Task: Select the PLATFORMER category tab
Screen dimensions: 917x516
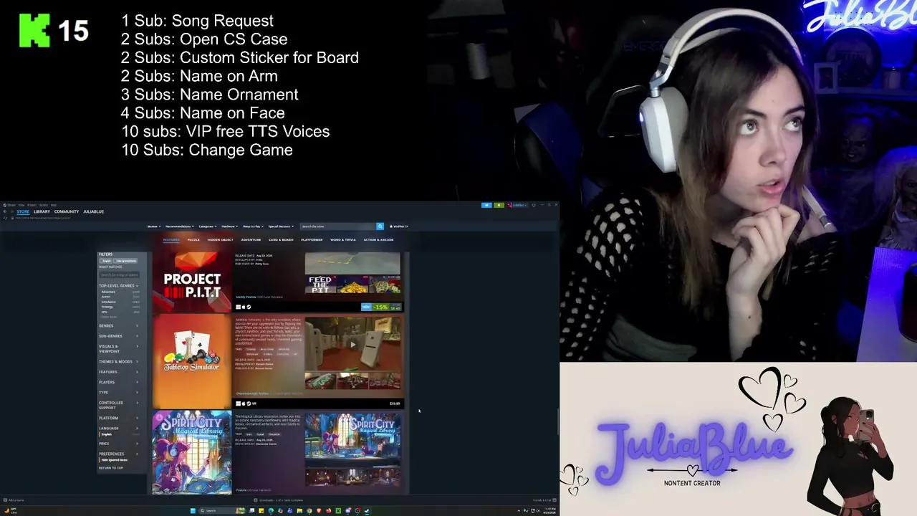Action: pyautogui.click(x=312, y=239)
